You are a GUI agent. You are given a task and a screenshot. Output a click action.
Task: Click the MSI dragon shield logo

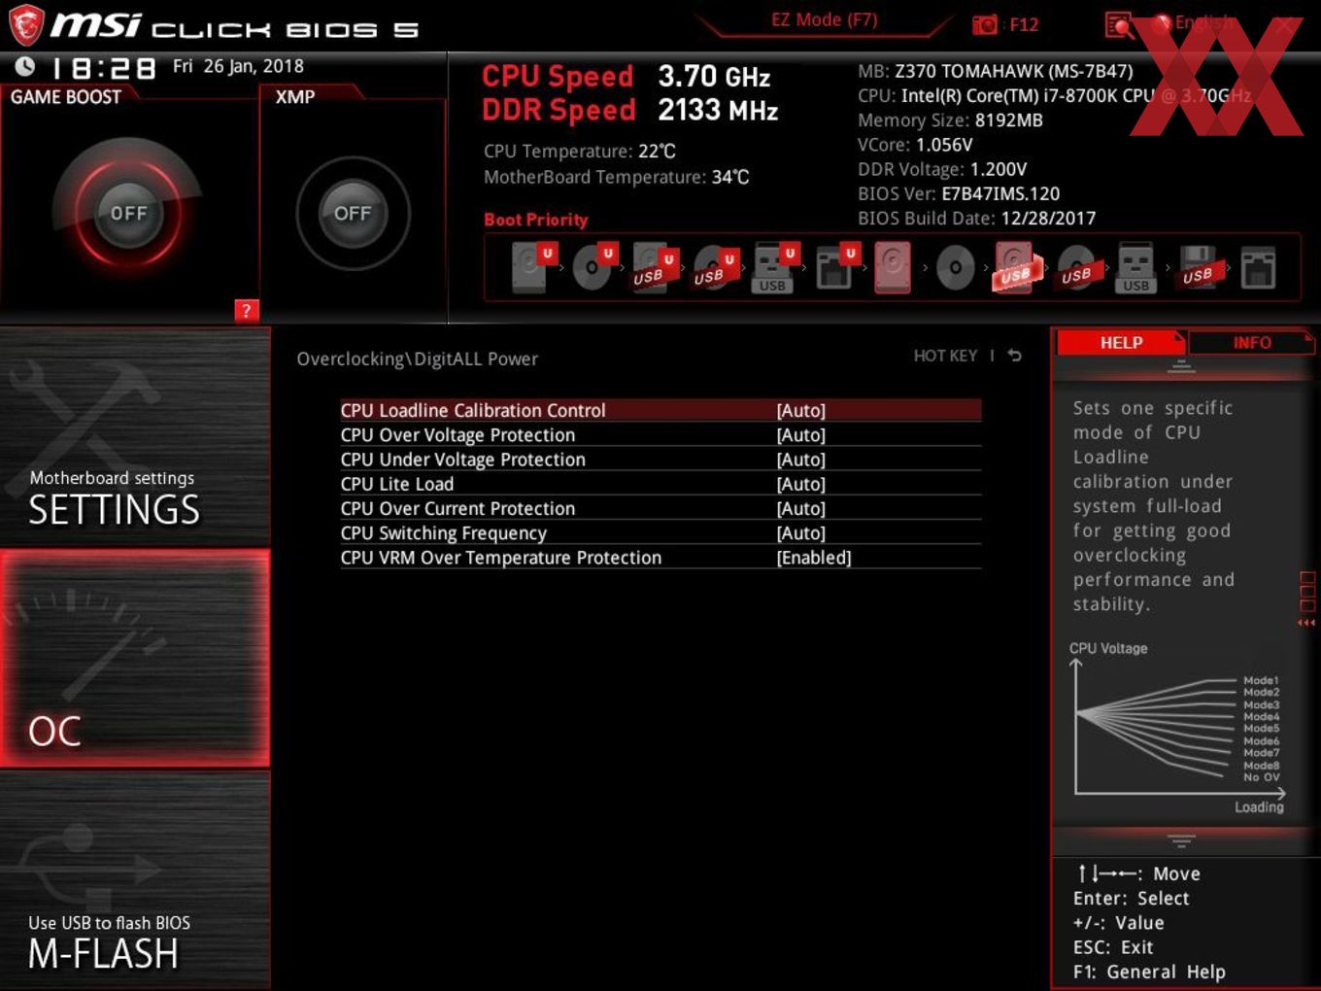(x=25, y=25)
